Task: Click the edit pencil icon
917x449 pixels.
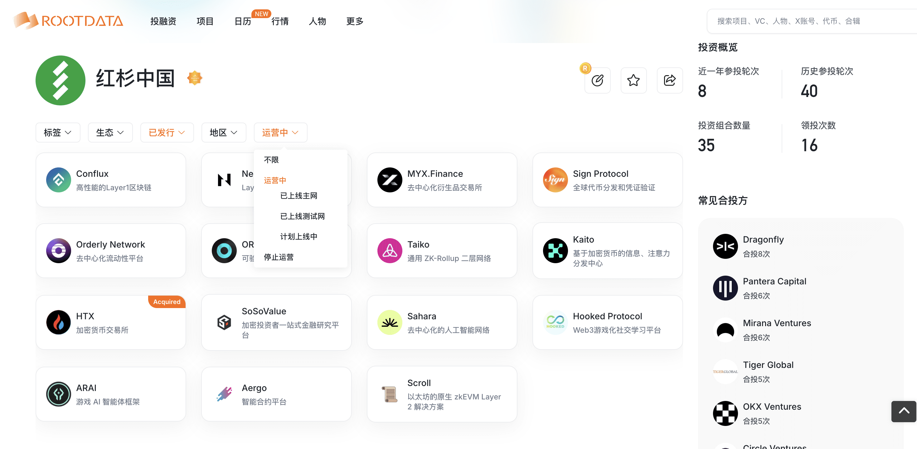Action: [597, 80]
